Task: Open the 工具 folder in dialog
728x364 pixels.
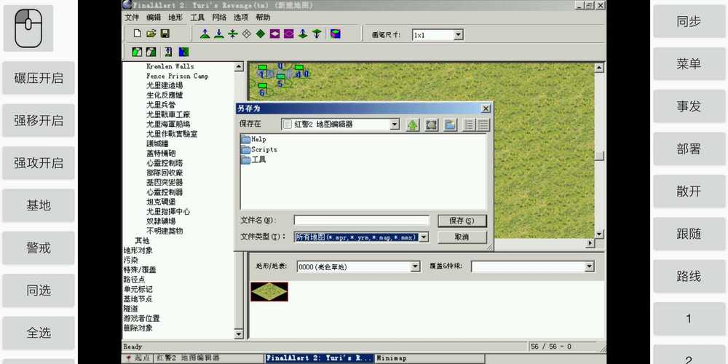Action: (253, 159)
